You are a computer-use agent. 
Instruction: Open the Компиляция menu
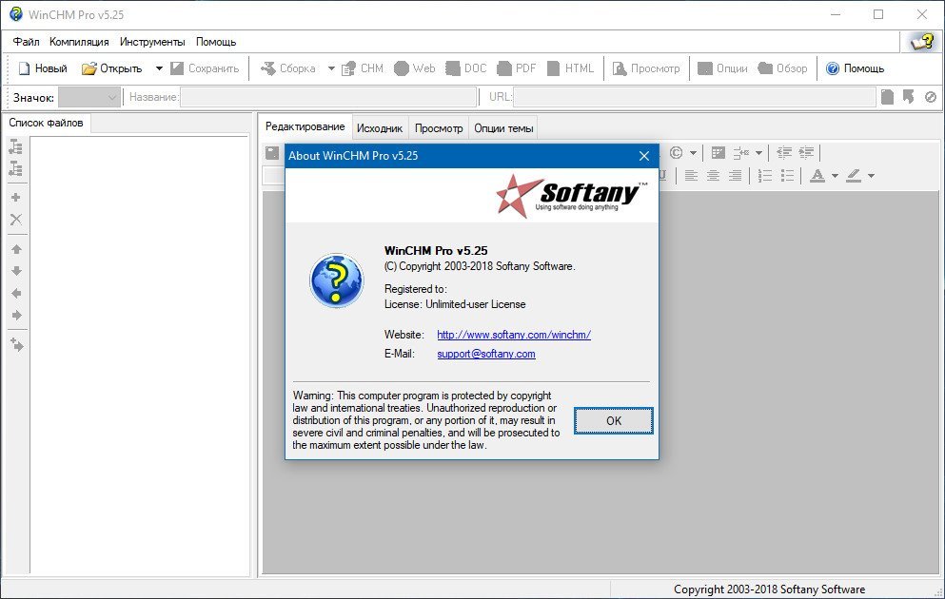coord(79,42)
